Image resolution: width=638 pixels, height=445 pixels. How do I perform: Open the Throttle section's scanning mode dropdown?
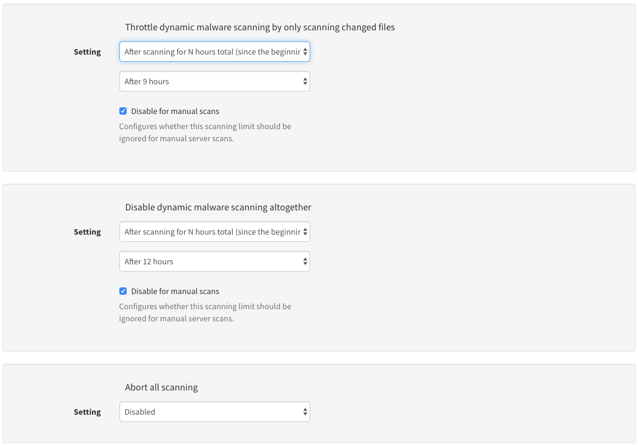click(x=214, y=52)
